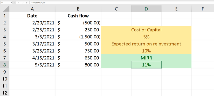Select the cell with date 5/5/2021

(x=32, y=65)
